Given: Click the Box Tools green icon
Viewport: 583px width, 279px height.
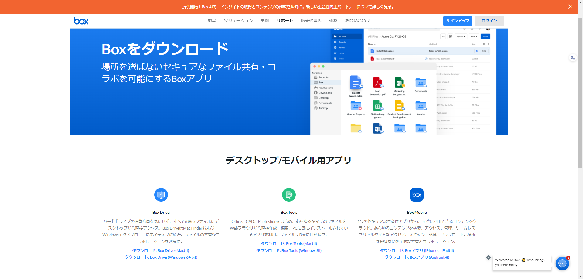Looking at the screenshot, I should [x=289, y=195].
